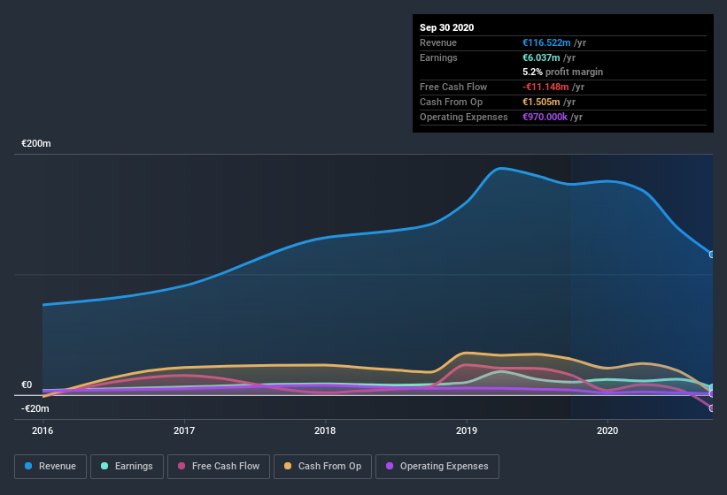Click the €6.037m earnings value

click(541, 57)
